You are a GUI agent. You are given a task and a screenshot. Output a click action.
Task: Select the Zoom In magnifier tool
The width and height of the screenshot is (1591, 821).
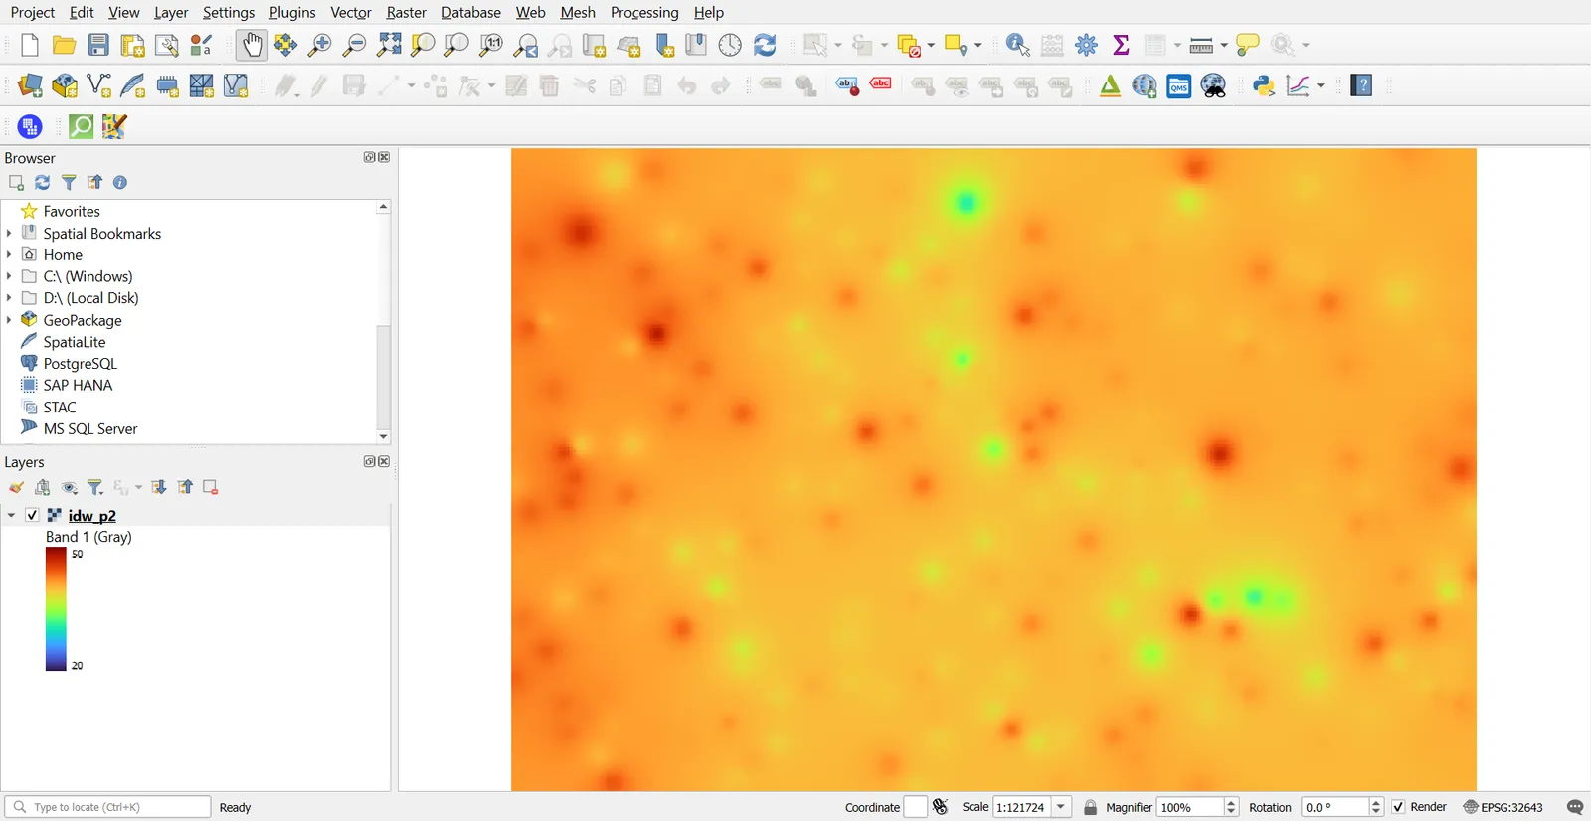(320, 45)
